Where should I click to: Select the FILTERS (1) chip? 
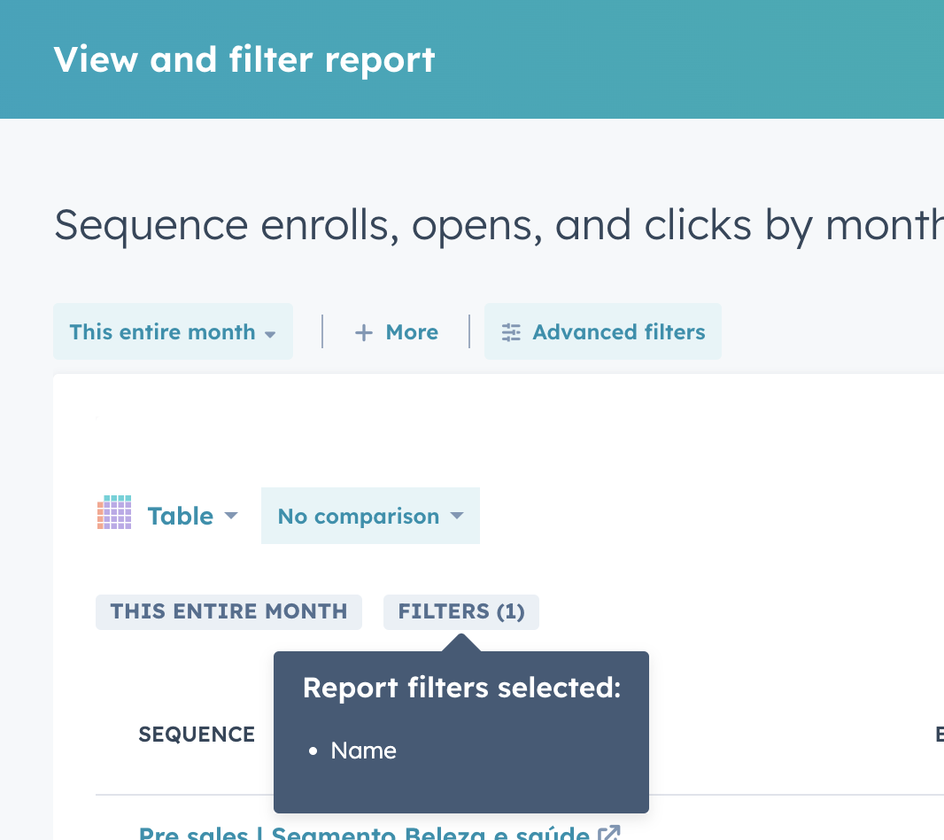click(460, 611)
